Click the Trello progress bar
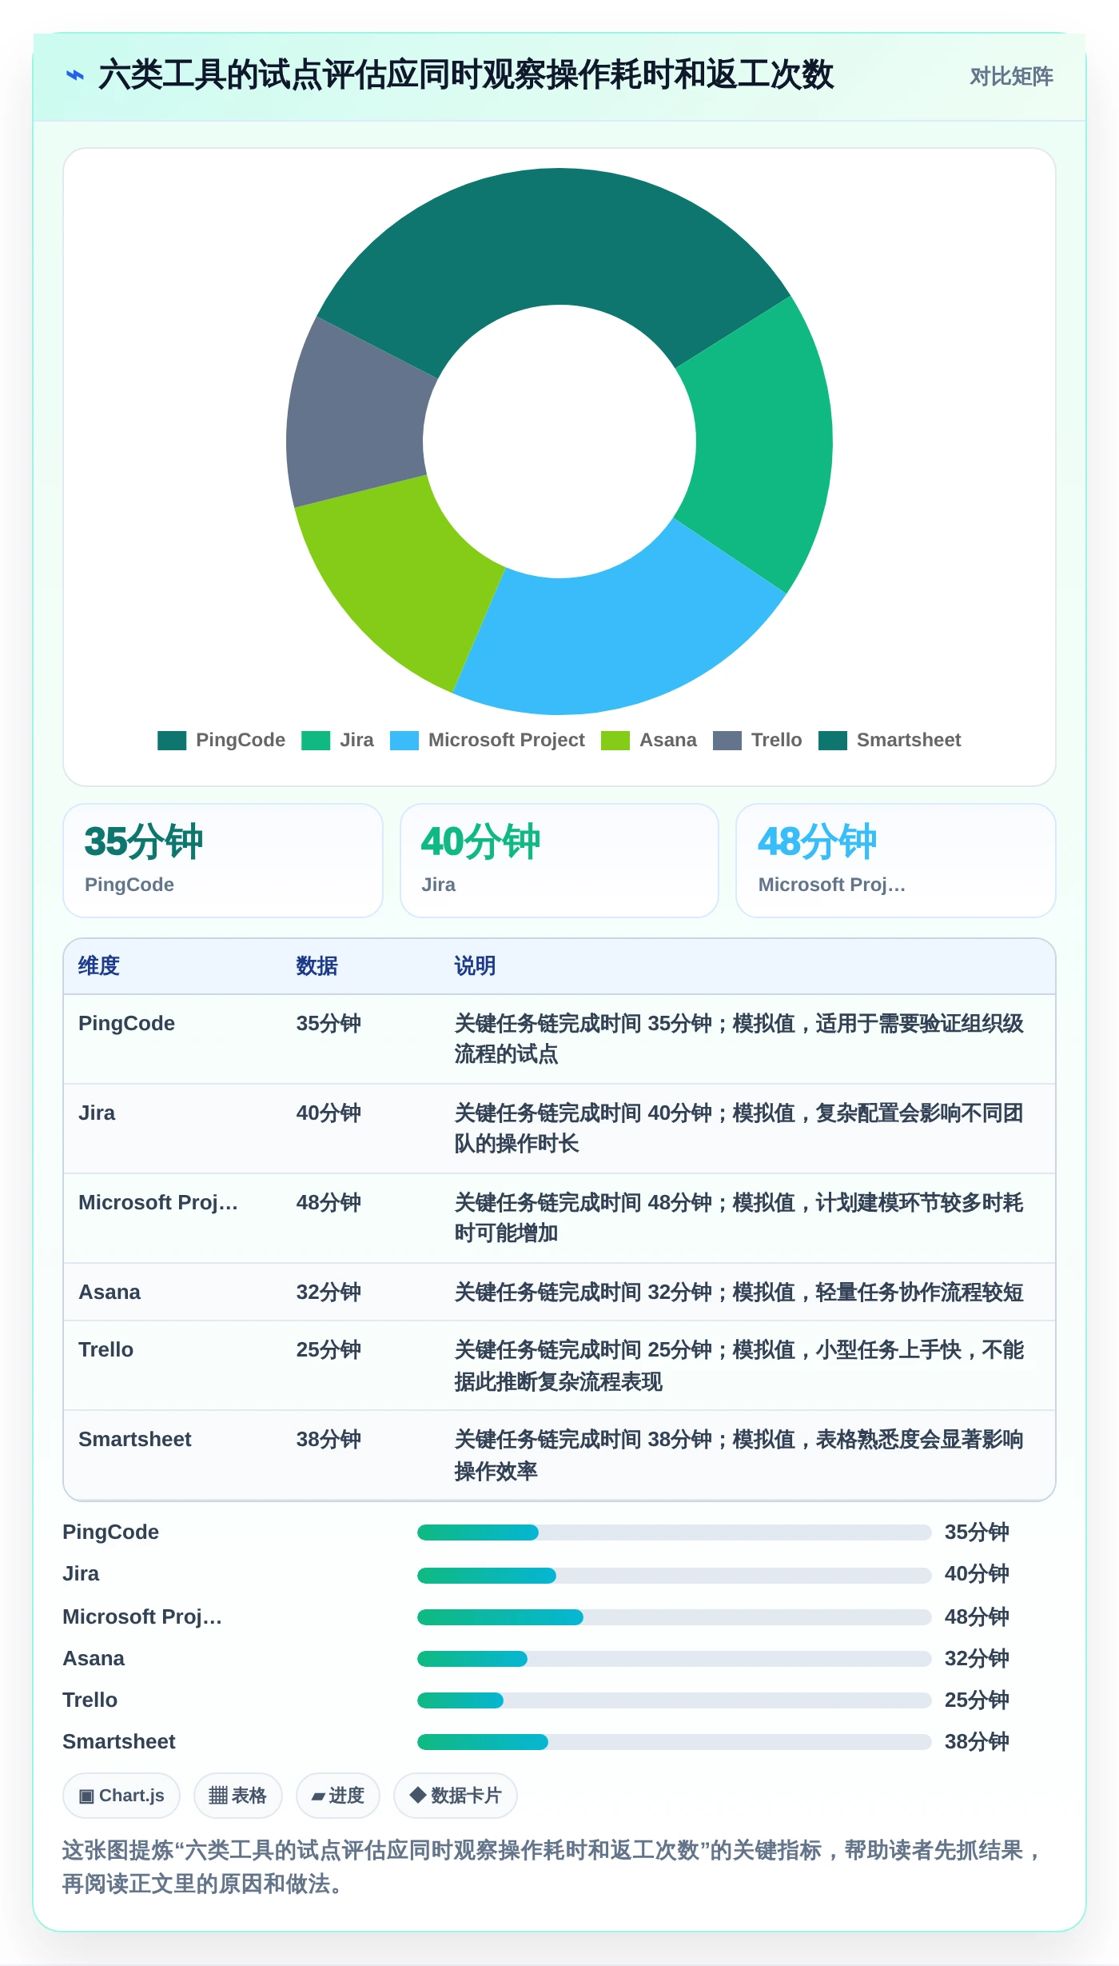Screen dimensions: 1119x1966 [x=674, y=1700]
